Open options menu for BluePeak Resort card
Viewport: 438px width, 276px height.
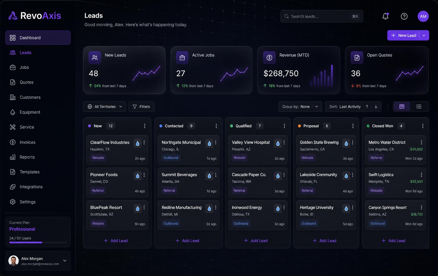click(144, 208)
